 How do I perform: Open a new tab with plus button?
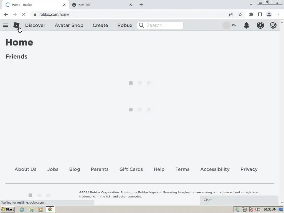(141, 5)
